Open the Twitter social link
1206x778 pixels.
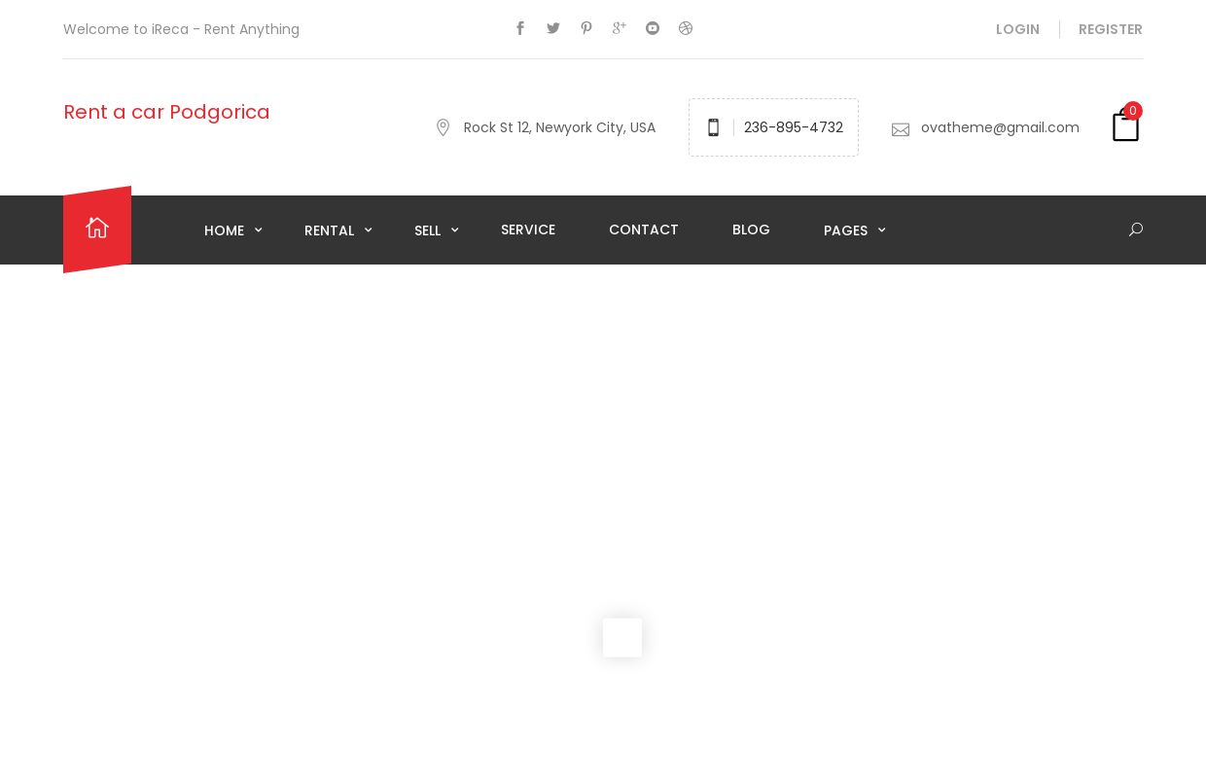tap(553, 28)
